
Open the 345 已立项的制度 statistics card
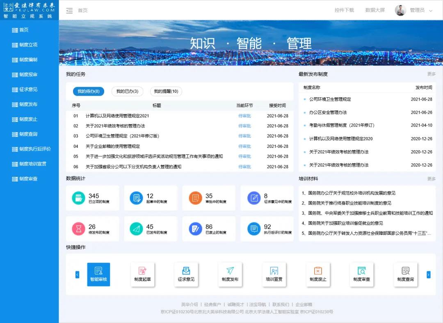click(93, 198)
